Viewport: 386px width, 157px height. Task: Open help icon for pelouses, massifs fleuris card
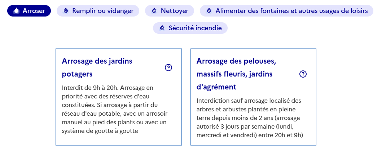303,74
